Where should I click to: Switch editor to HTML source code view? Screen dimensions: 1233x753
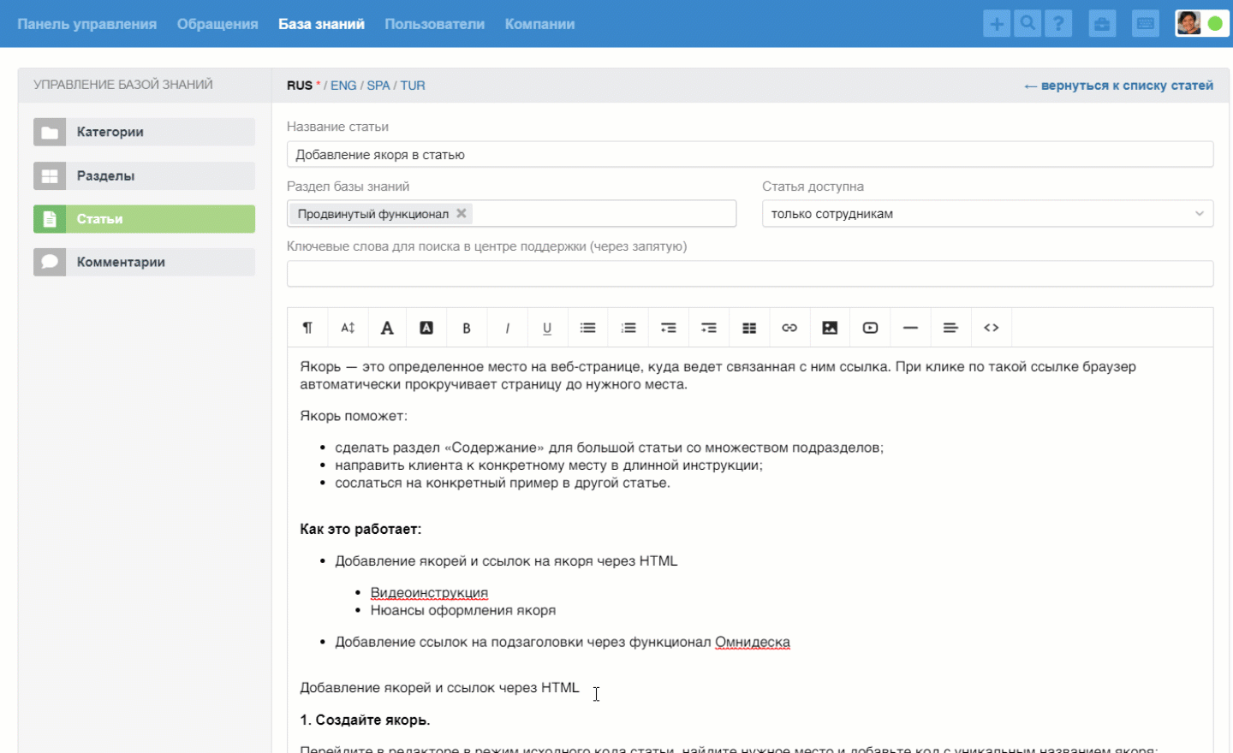(x=992, y=328)
